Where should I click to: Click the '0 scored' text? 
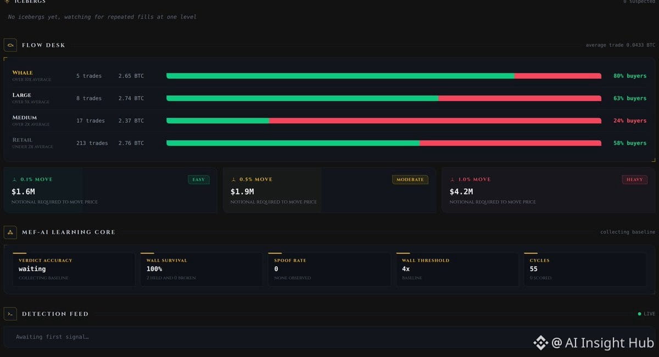[x=541, y=278]
